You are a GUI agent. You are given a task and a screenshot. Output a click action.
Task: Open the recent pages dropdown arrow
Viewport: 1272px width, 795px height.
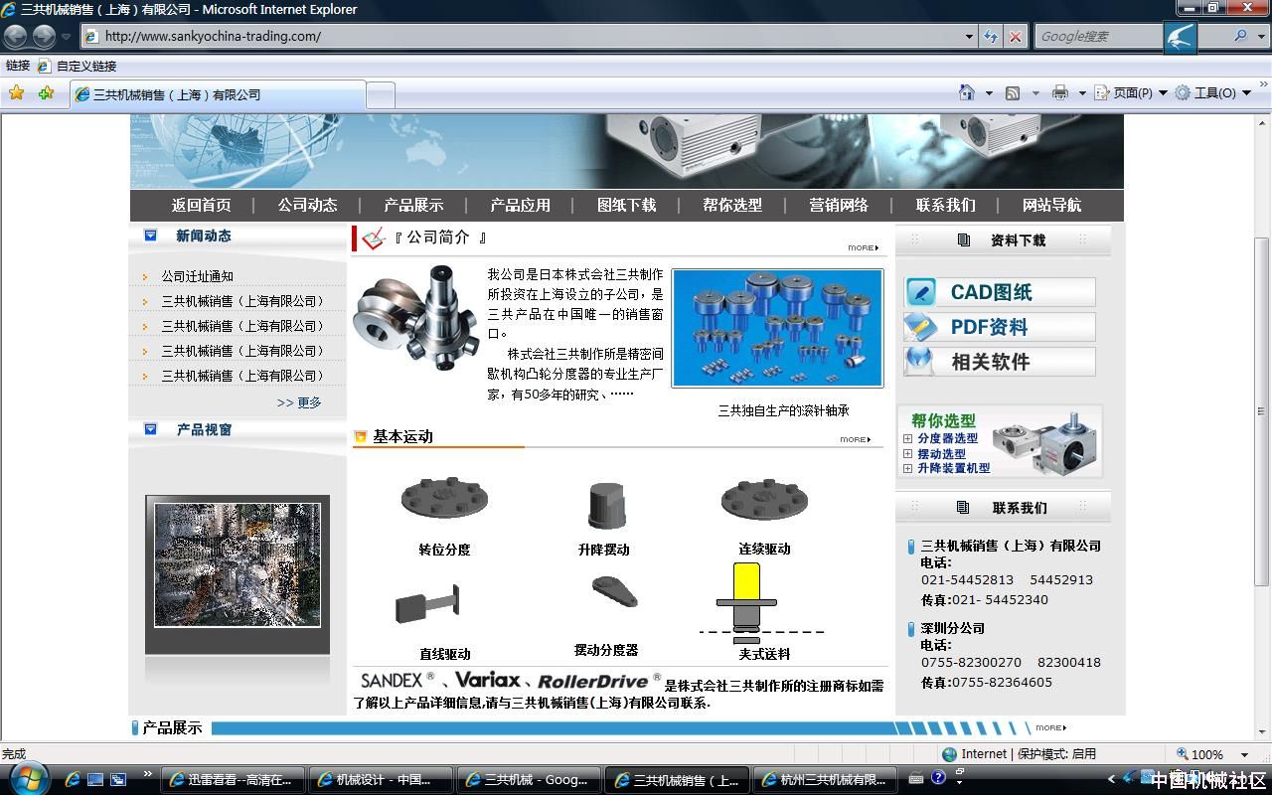point(67,37)
